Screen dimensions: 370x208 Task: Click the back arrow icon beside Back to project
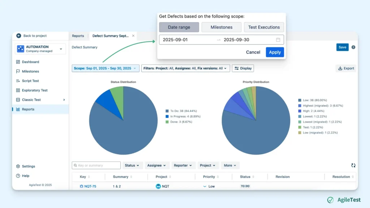19,36
